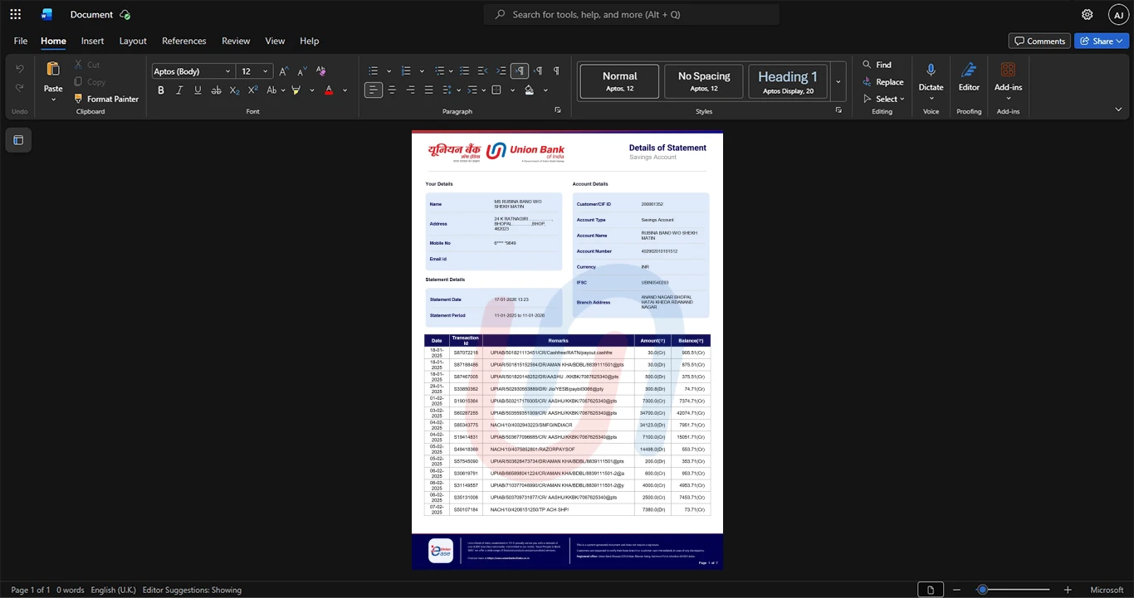Apply strikethrough formatting
The height and width of the screenshot is (598, 1134).
[216, 90]
